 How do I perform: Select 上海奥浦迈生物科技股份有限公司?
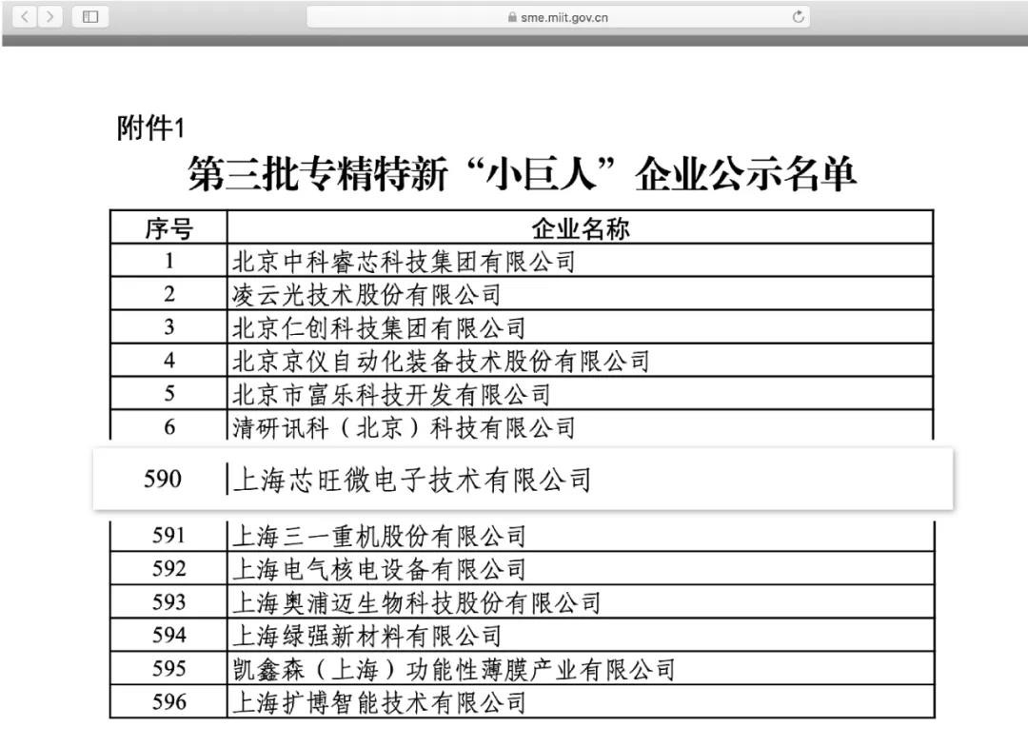click(416, 603)
